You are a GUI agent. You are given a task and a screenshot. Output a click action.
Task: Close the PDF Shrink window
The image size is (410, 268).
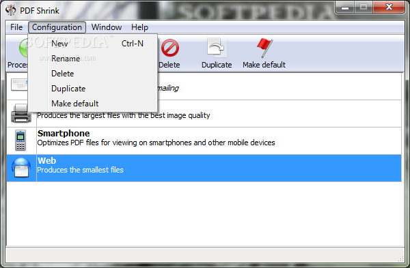coord(389,8)
